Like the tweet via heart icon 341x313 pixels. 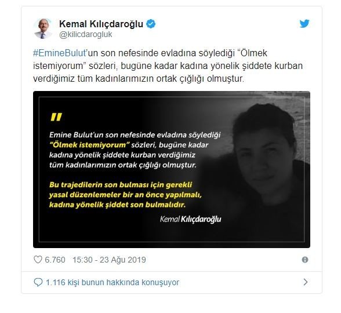38,260
